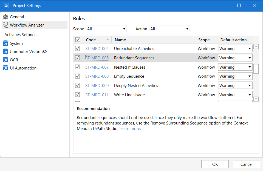The height and width of the screenshot is (171, 263).
Task: Click the Computer Vision arrow icon
Action: tap(5, 52)
